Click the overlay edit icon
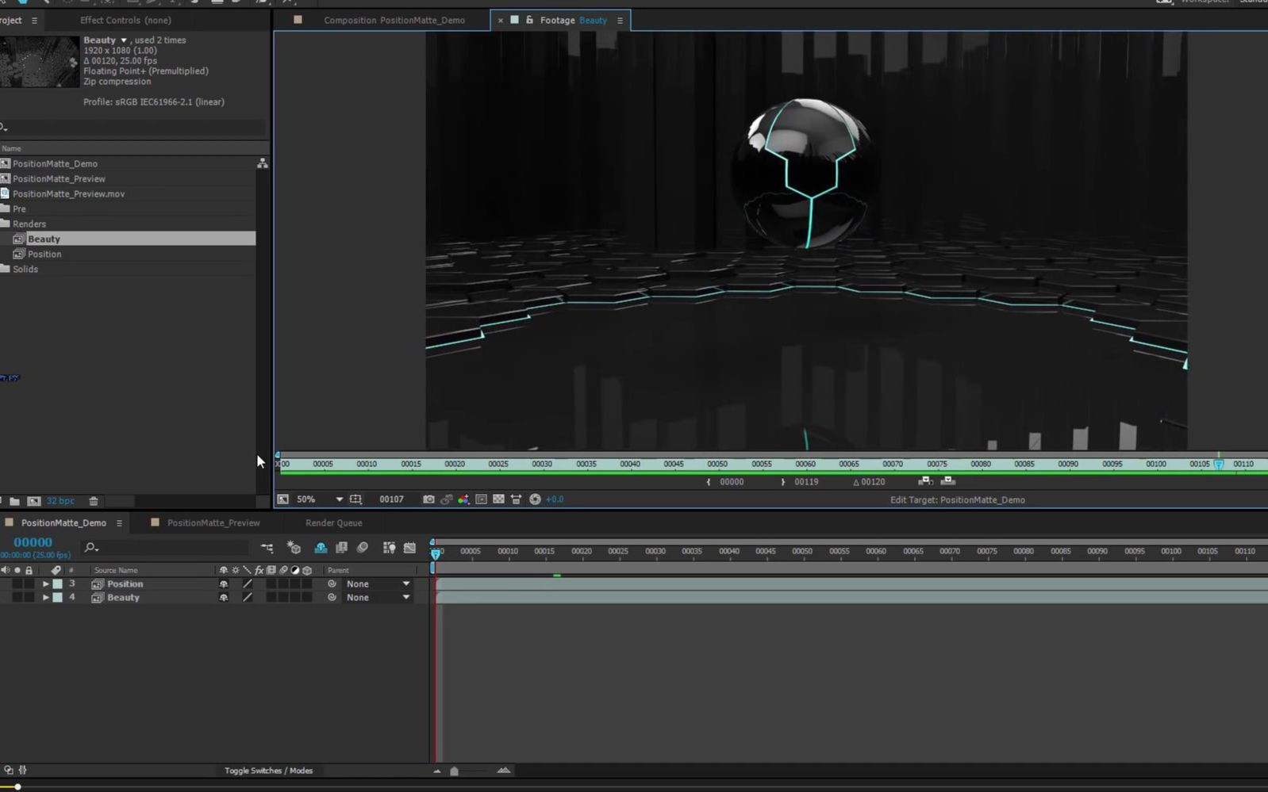This screenshot has height=792, width=1268. (x=947, y=481)
